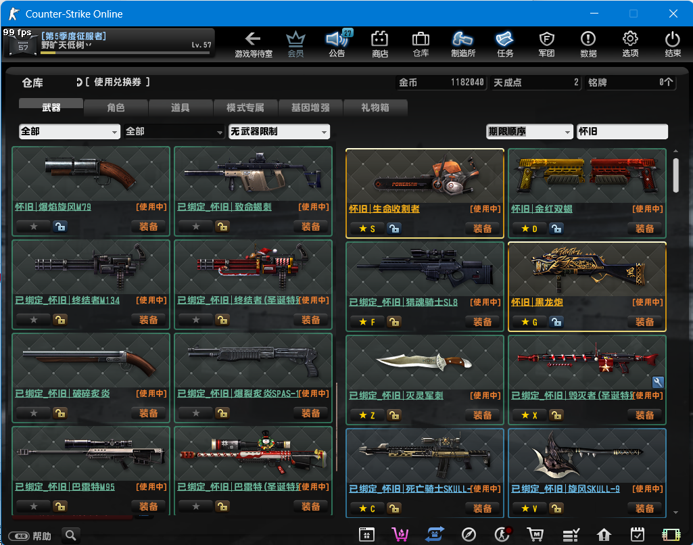Toggle favorite star F on 猎魂骑士SL8
693x545 pixels.
pyautogui.click(x=367, y=322)
